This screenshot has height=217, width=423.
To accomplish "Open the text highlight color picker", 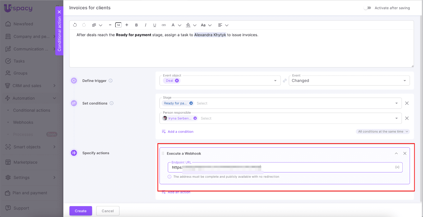I will tap(188, 25).
